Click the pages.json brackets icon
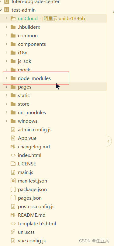114x246 pixels. pos(13,198)
